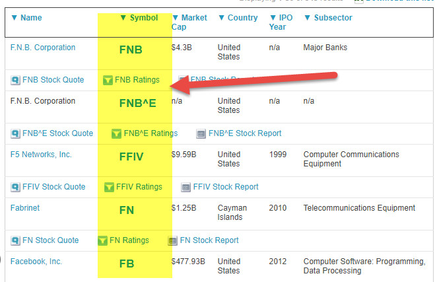Click the green FNB Ratings icon
This screenshot has height=282, width=435.
click(x=108, y=80)
